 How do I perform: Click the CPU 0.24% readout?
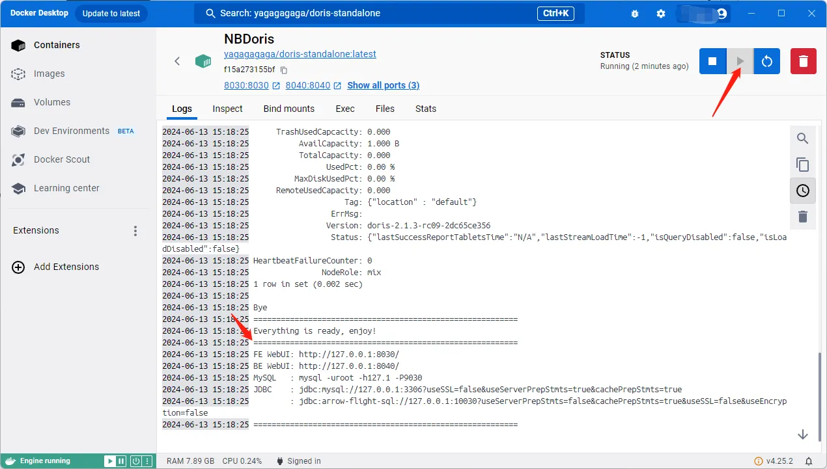point(242,461)
